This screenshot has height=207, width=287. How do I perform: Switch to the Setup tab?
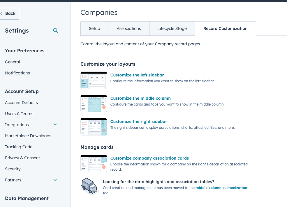click(x=94, y=28)
